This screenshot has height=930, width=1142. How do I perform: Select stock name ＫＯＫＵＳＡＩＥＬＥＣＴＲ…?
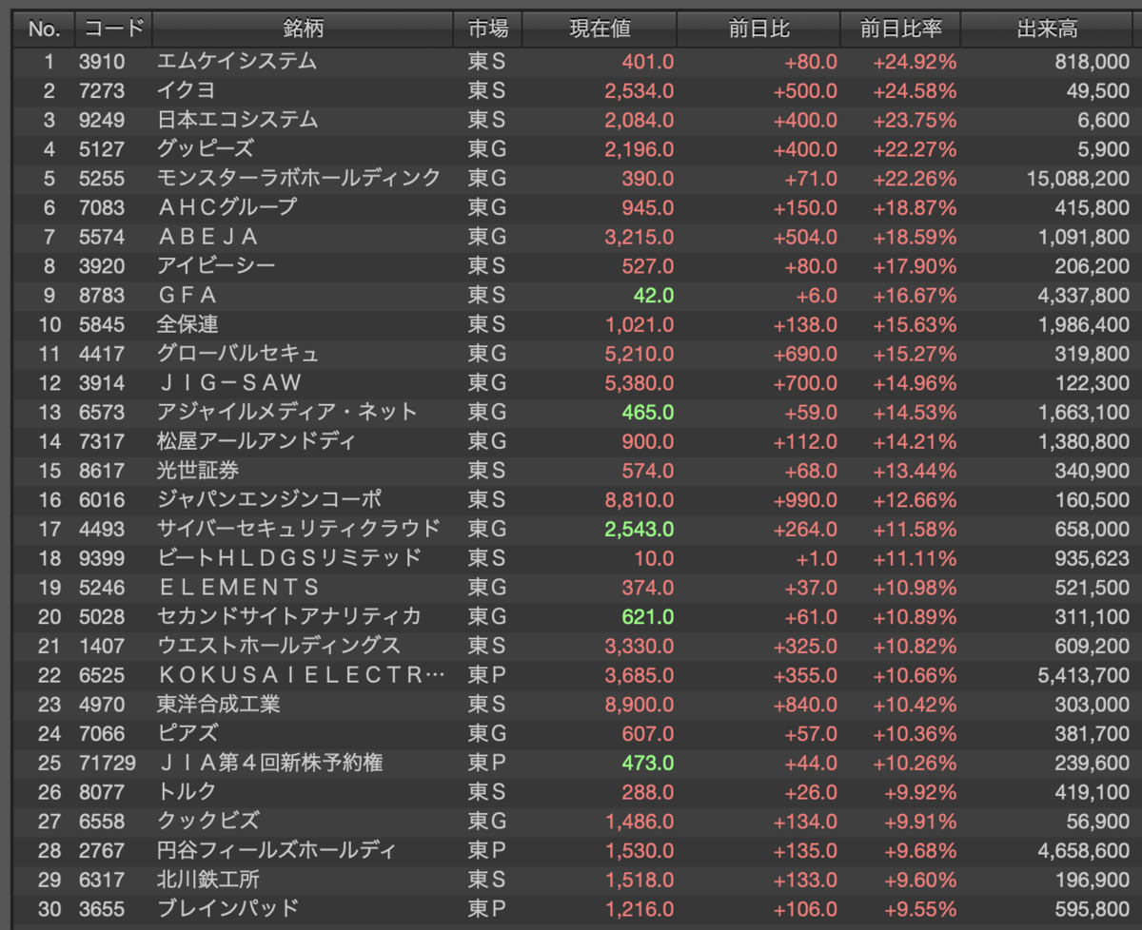[301, 675]
